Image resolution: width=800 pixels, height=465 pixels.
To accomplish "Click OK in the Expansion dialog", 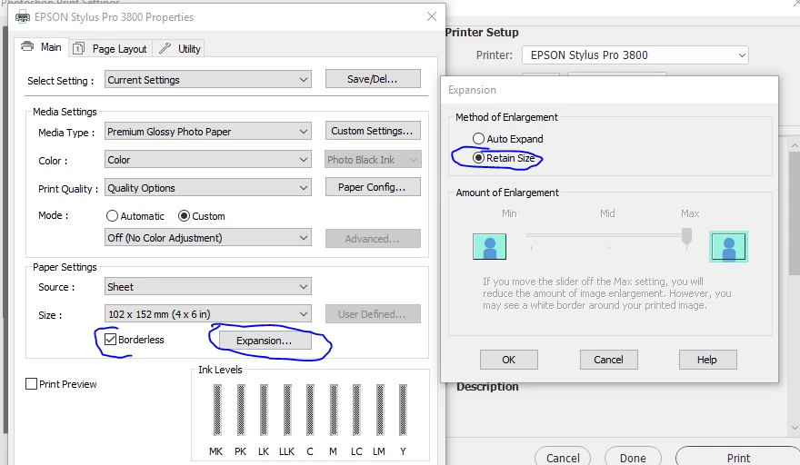I will (509, 360).
